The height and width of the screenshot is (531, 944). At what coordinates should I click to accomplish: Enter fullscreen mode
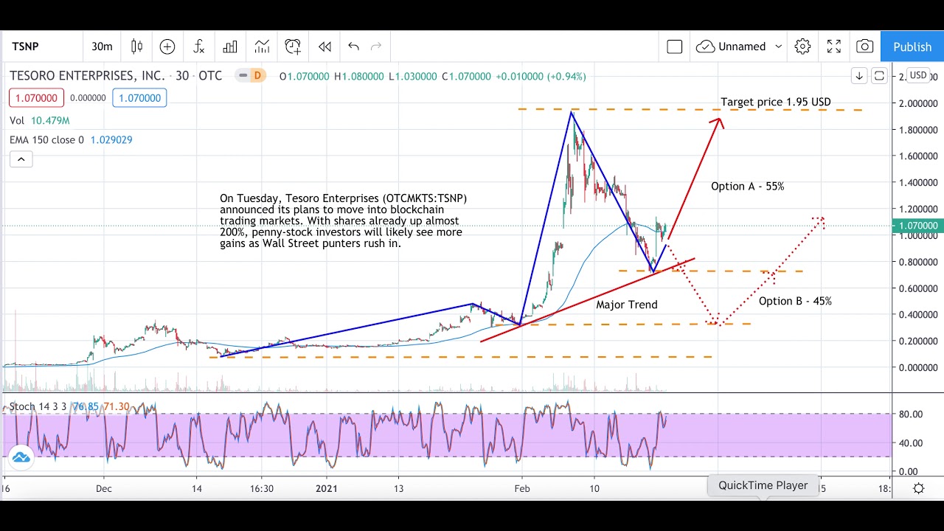click(834, 46)
